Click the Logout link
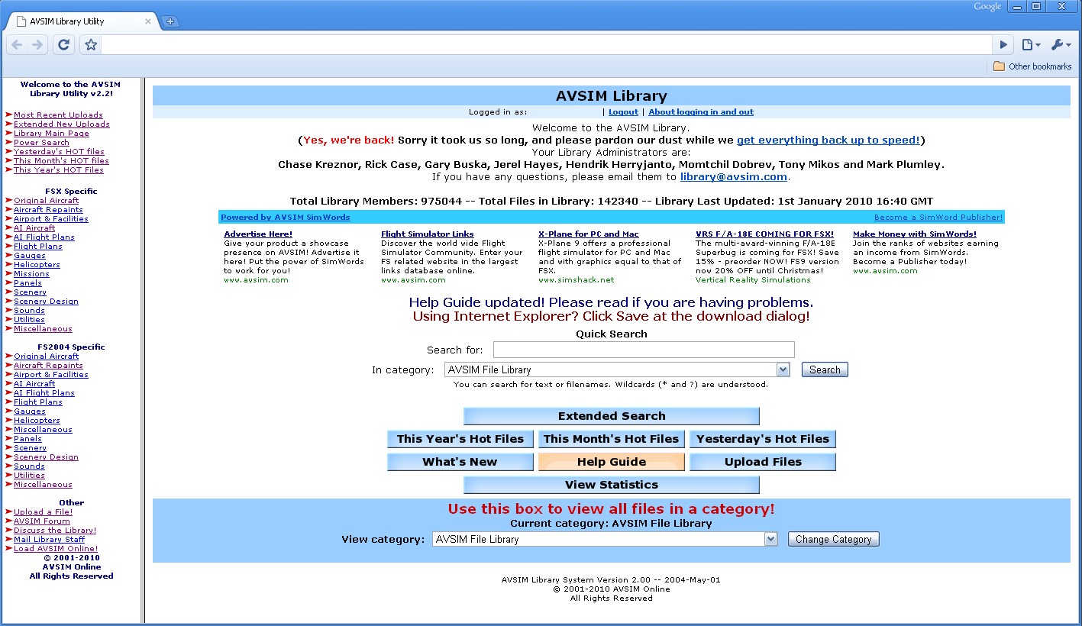 point(623,112)
